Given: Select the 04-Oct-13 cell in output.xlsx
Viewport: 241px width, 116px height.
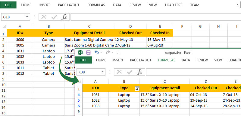Looking at the screenshot, I should coord(206,95).
